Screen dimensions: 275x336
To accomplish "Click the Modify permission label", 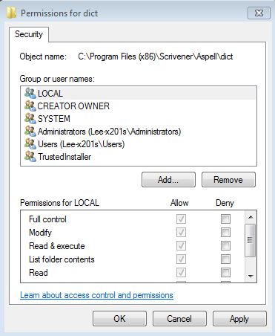I will click(x=40, y=233).
